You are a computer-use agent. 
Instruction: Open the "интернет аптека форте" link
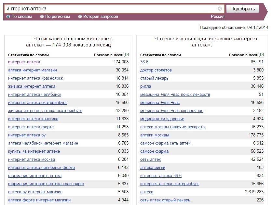tap(31, 127)
